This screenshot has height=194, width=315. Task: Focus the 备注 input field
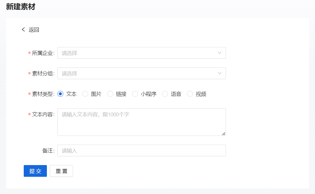click(x=142, y=150)
